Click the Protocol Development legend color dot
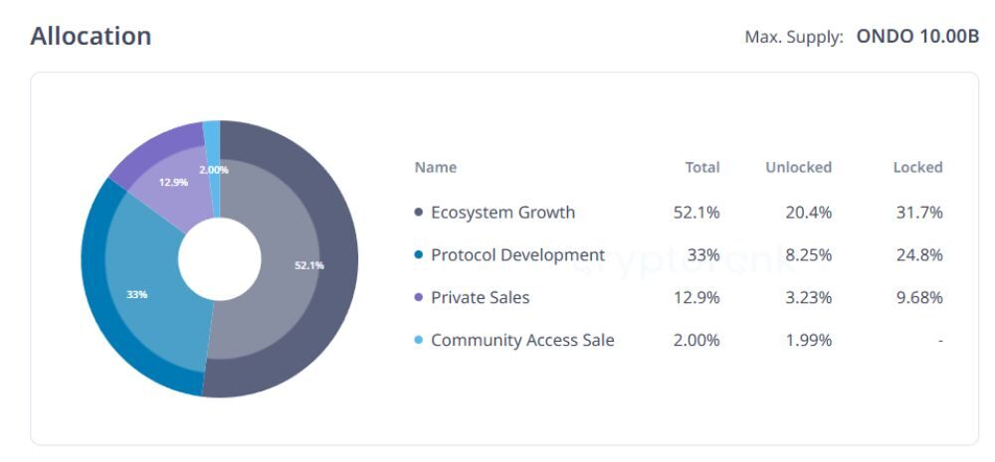995x462 pixels. click(419, 255)
